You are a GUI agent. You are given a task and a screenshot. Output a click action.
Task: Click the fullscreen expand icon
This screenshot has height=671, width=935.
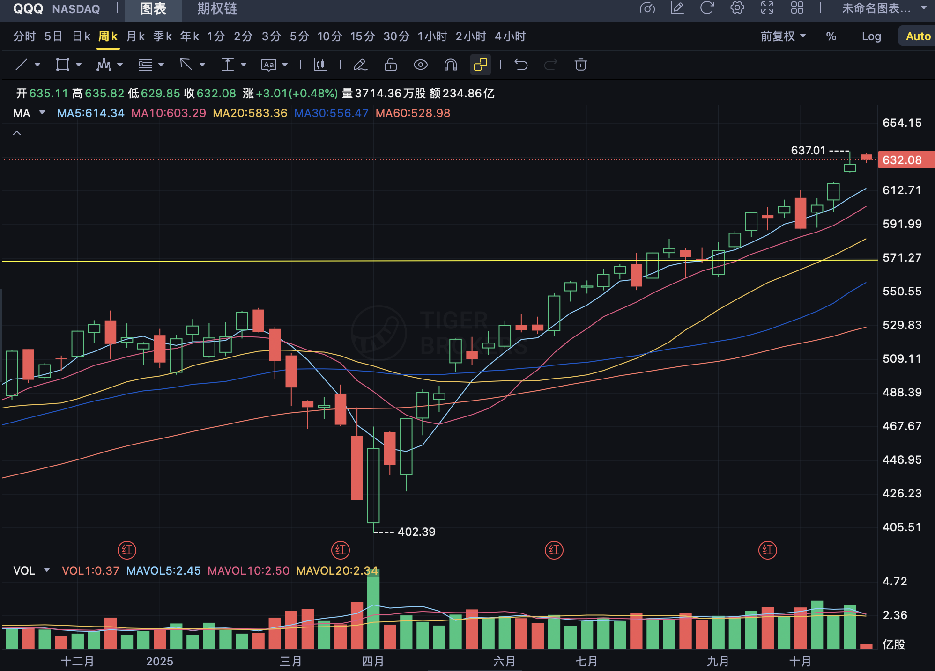coord(767,8)
